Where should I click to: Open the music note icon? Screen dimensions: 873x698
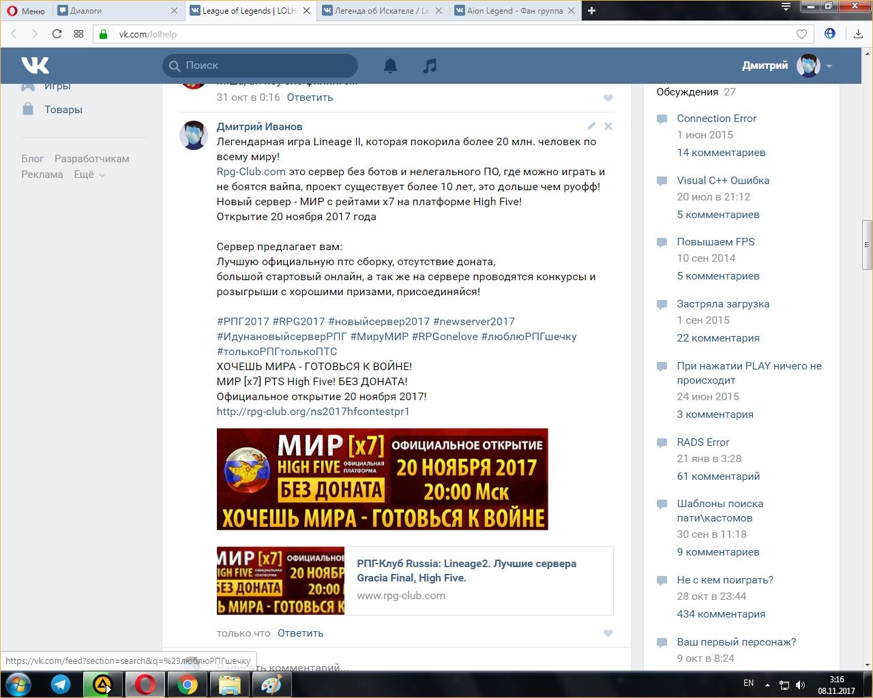430,65
